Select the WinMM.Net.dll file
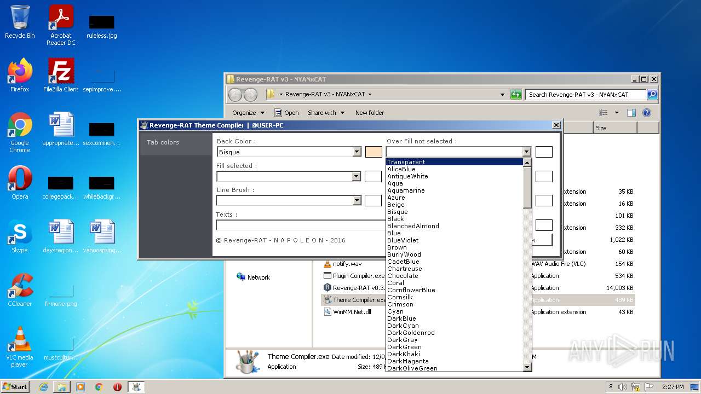This screenshot has height=394, width=701. tap(347, 312)
